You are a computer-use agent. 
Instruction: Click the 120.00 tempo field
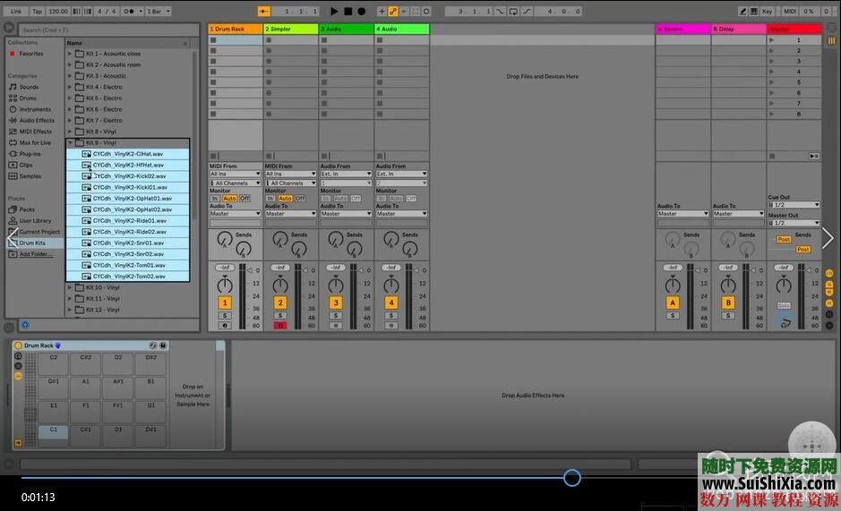[58, 11]
